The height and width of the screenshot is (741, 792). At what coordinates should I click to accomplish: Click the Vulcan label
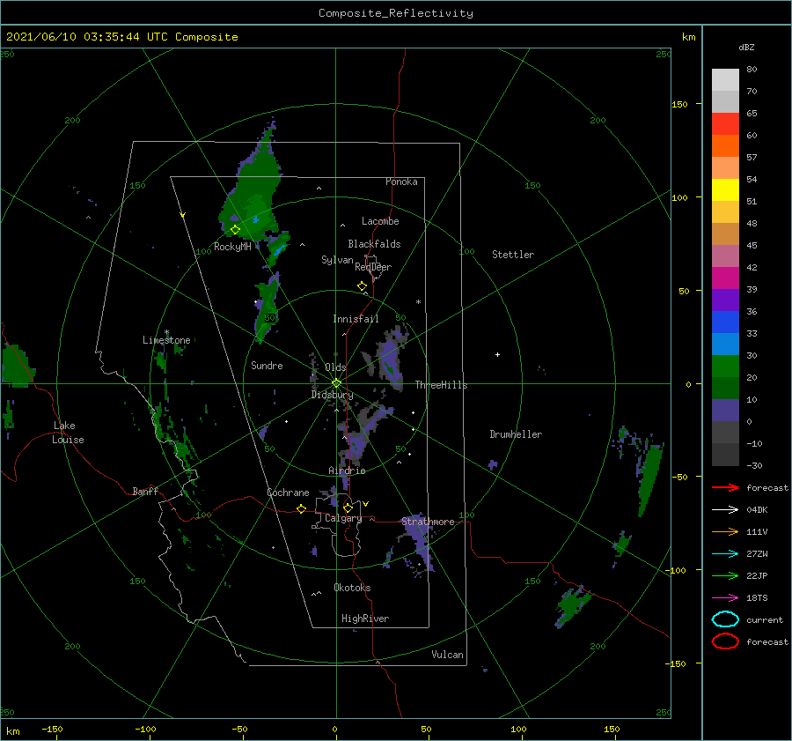(x=447, y=655)
